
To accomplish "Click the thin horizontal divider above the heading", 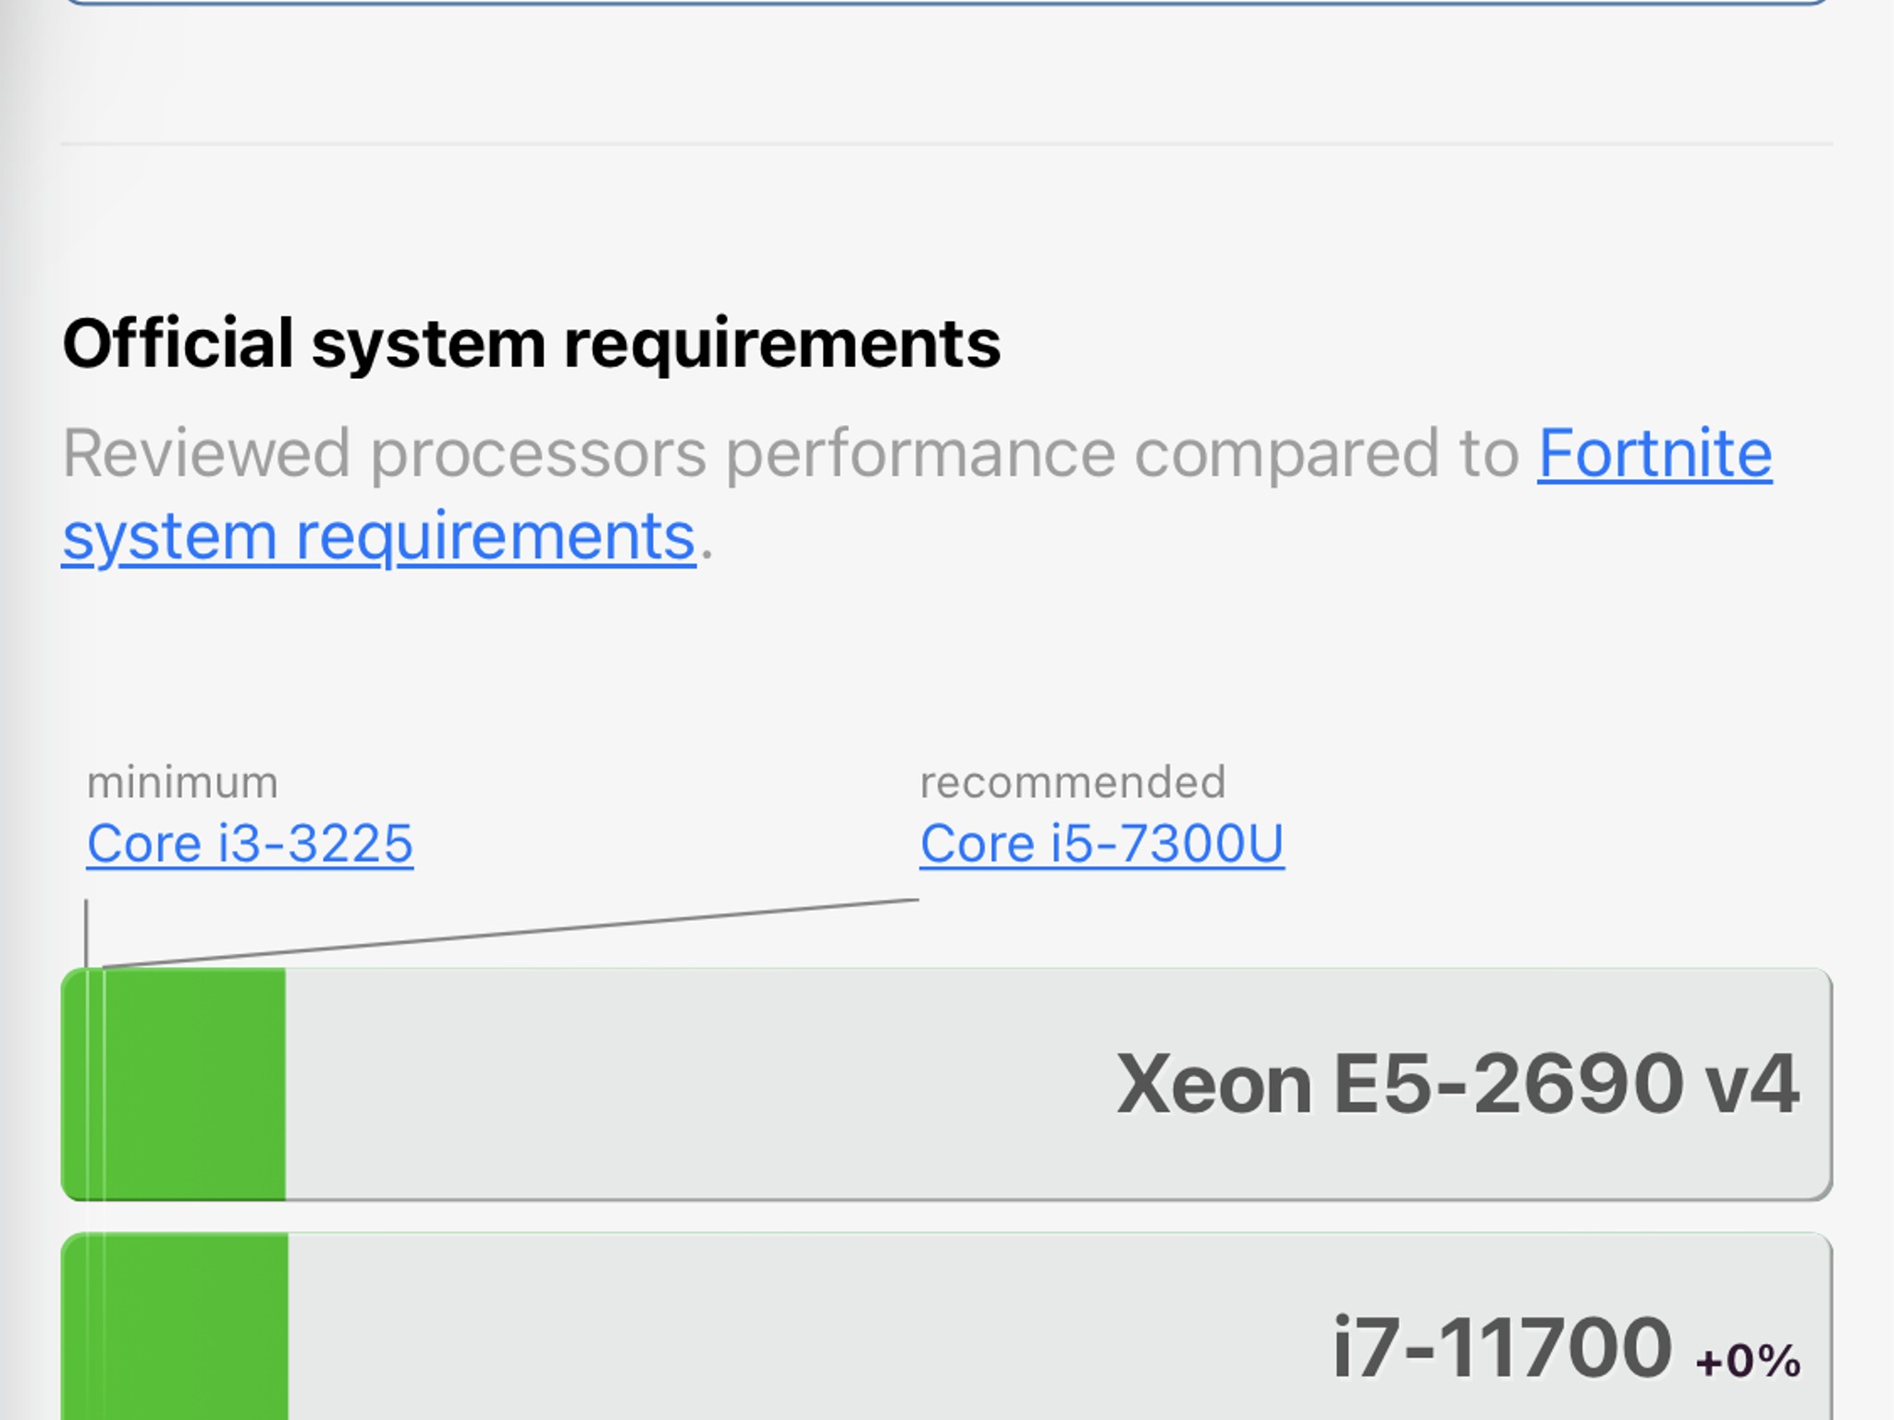I will pos(946,144).
